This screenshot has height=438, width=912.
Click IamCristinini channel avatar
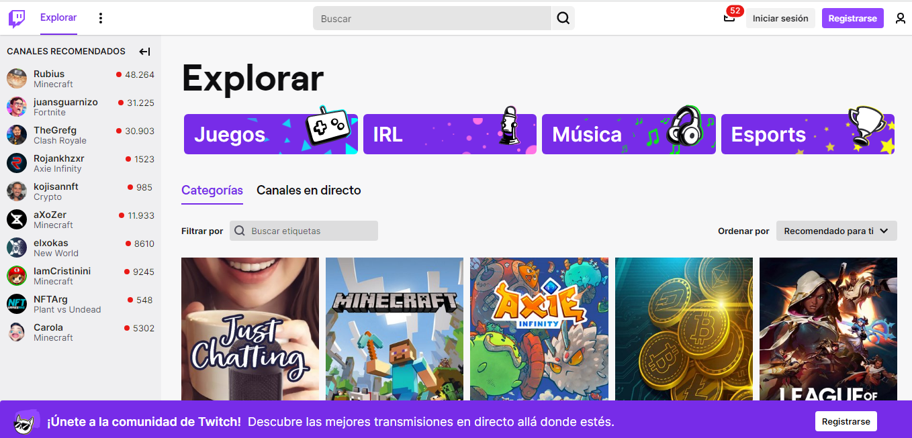17,276
